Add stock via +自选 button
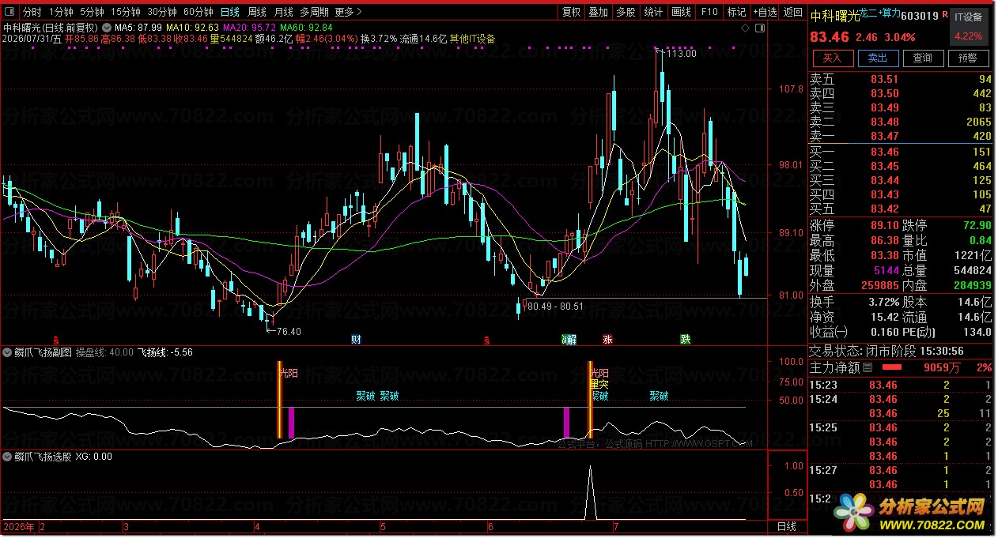The height and width of the screenshot is (538, 998). [x=765, y=12]
